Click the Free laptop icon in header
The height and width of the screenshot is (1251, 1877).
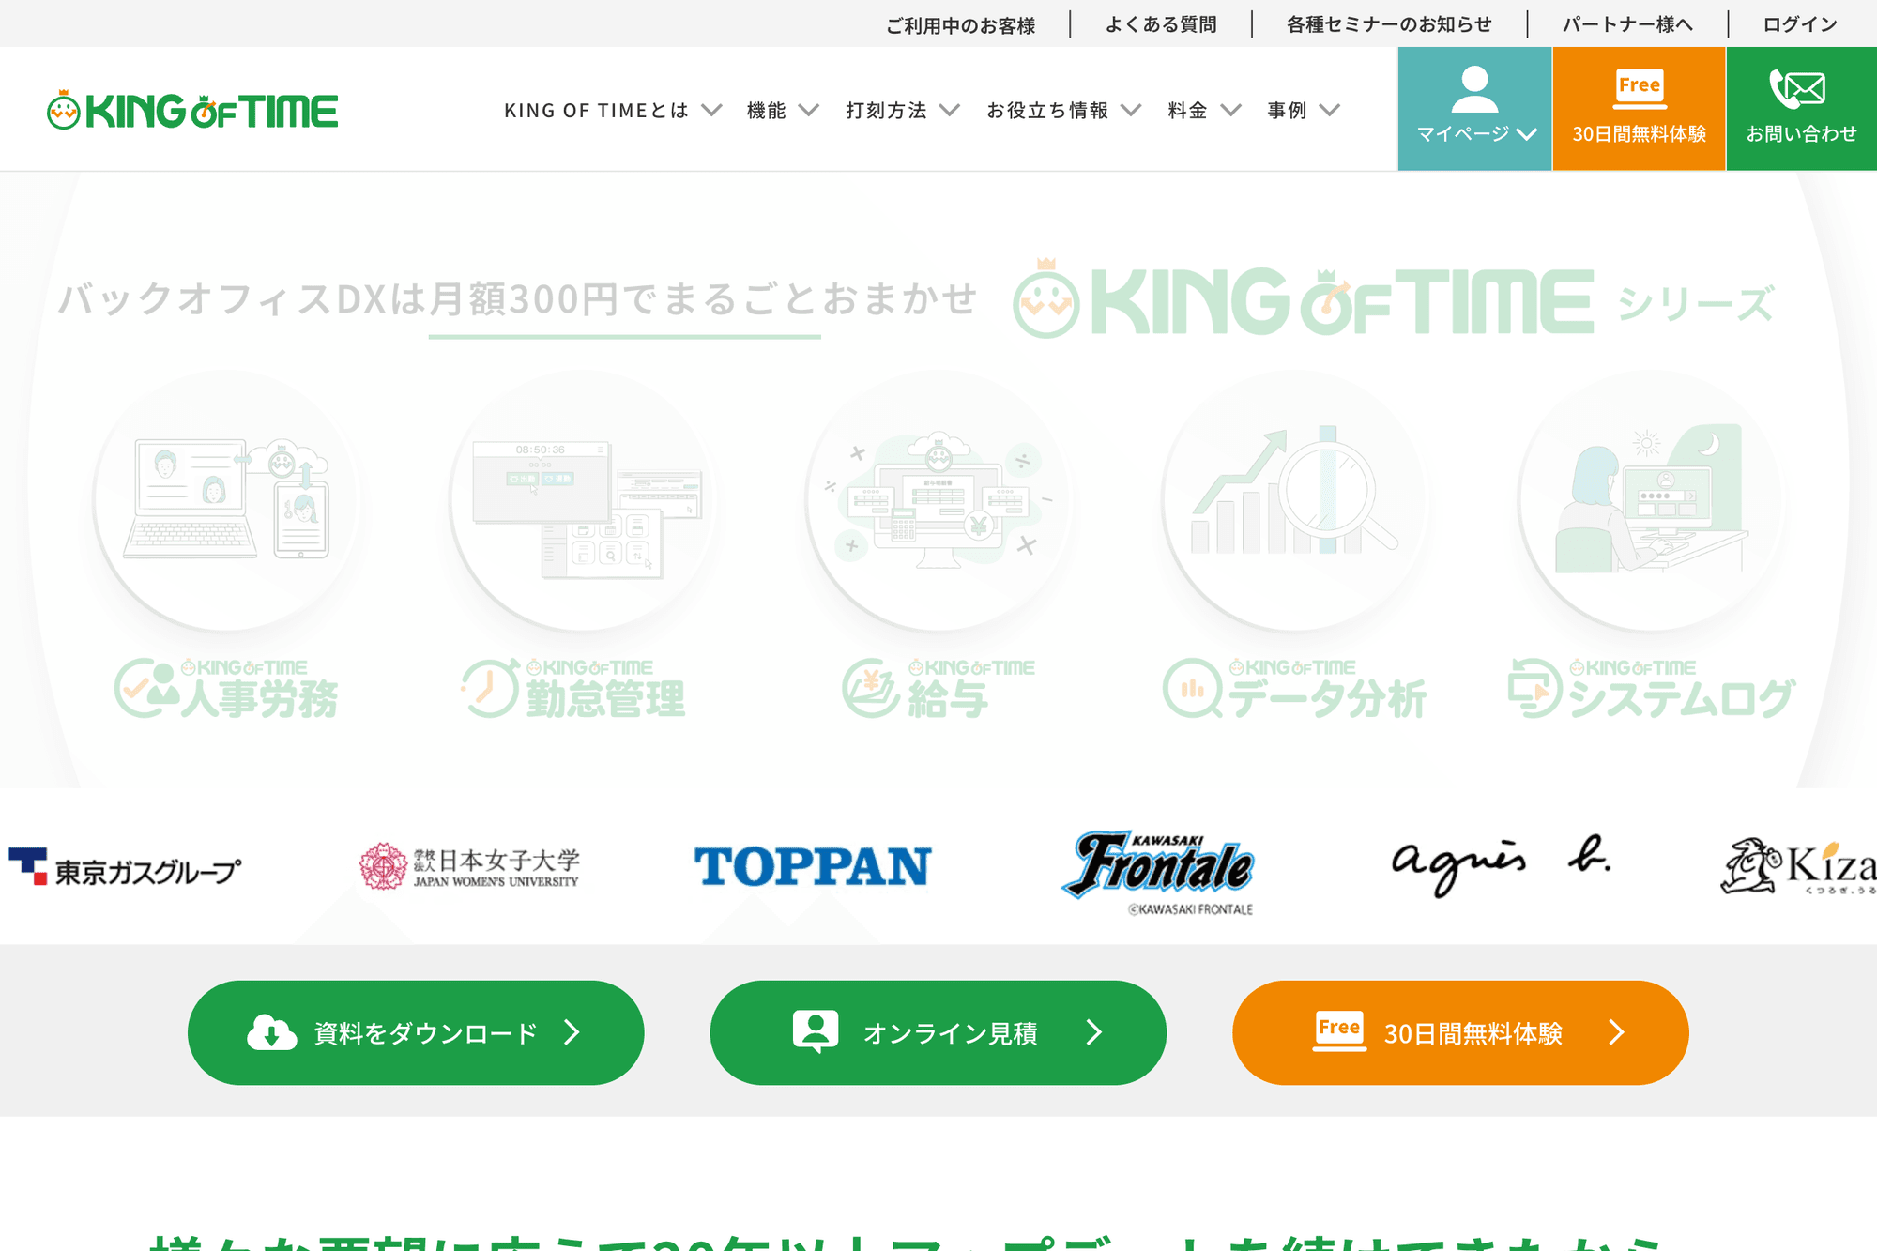coord(1639,88)
